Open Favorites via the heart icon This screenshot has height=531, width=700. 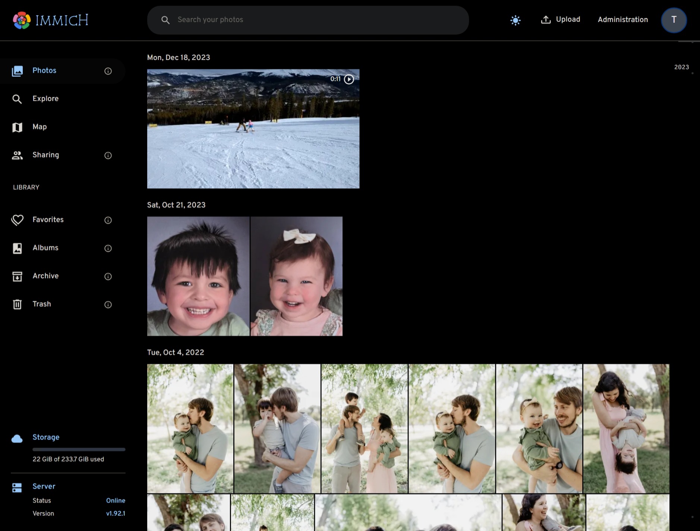18,220
